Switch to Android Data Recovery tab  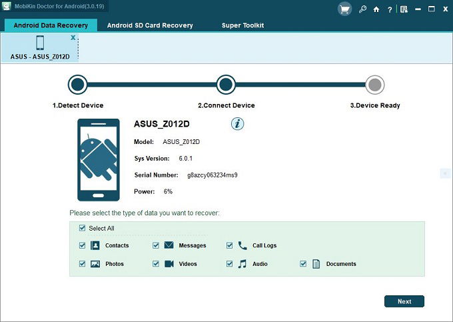(51, 25)
